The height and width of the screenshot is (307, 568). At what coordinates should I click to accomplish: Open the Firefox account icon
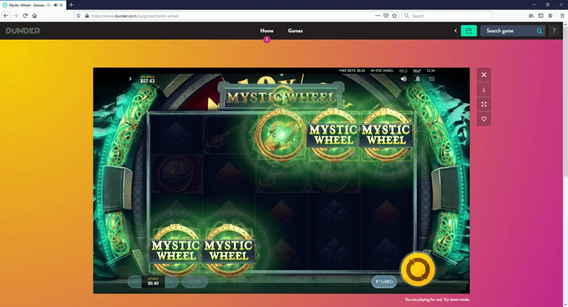tap(550, 15)
